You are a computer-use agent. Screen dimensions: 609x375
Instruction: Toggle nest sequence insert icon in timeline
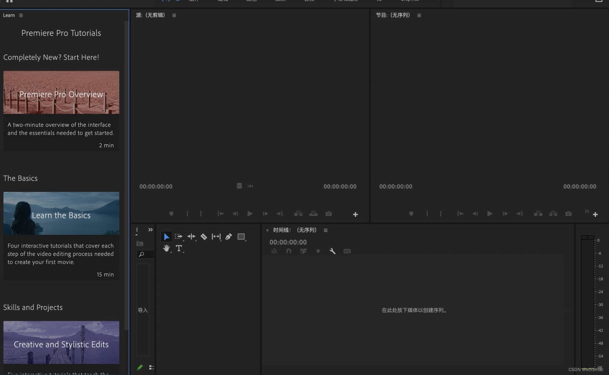tap(274, 251)
